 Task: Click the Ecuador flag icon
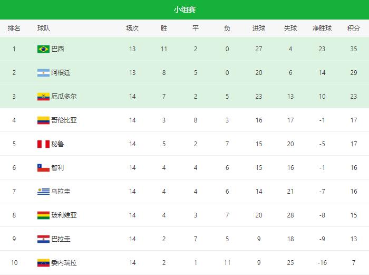[x=43, y=97]
